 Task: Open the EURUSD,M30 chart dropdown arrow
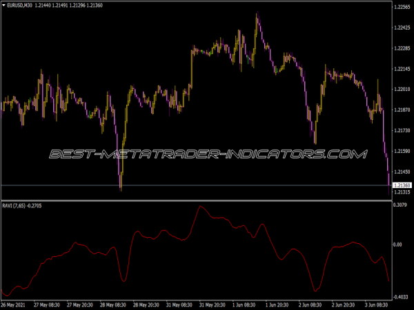tap(3, 6)
